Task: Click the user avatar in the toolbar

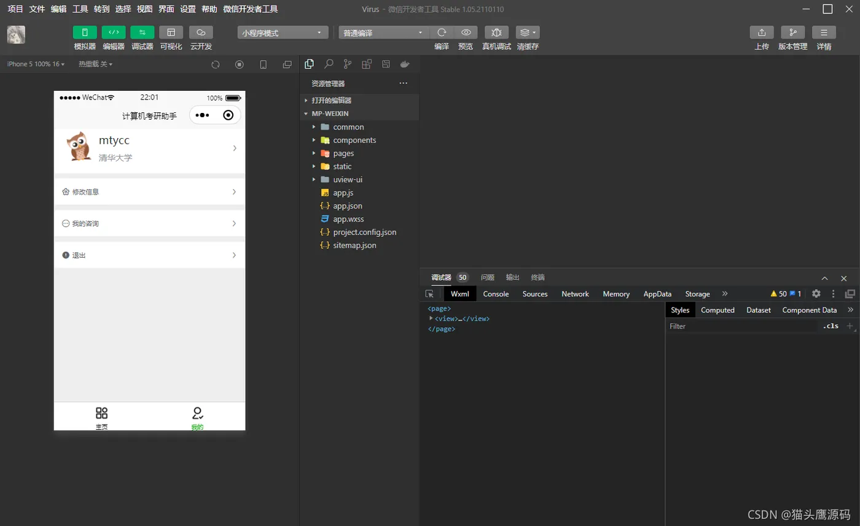Action: click(16, 34)
